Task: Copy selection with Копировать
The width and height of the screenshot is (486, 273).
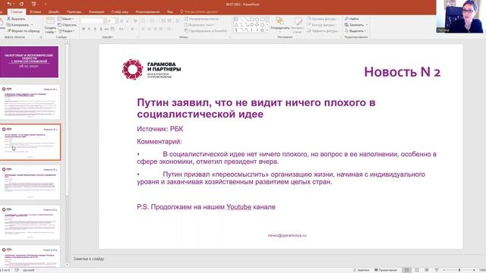Action: click(x=18, y=25)
